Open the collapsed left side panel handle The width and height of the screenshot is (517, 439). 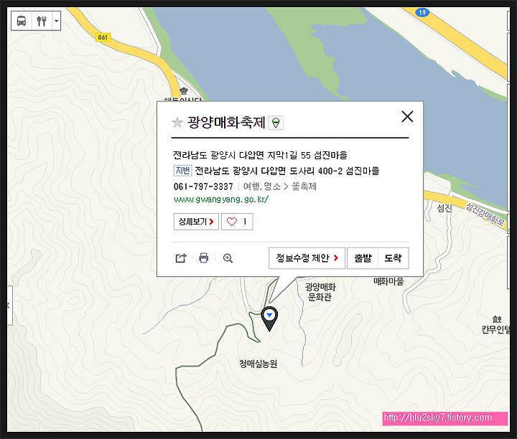[9, 306]
